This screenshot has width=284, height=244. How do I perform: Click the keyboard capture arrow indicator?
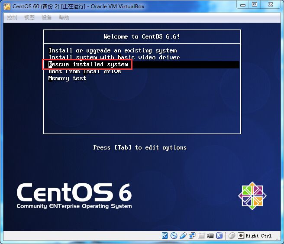pos(241,236)
